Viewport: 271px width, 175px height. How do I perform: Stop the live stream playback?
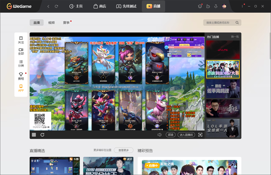[x=34, y=135]
